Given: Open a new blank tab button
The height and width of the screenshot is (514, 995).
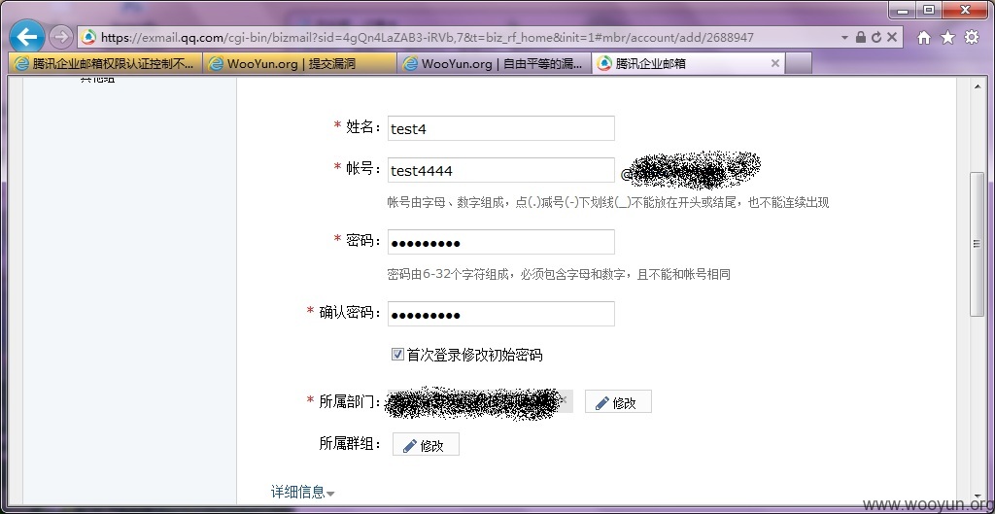Looking at the screenshot, I should coord(799,63).
